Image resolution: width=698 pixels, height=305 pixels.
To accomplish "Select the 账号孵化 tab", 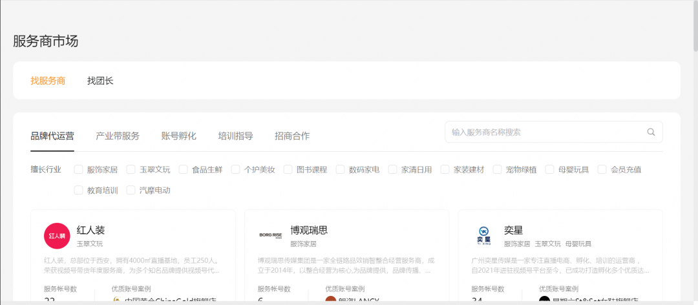I will pyautogui.click(x=179, y=136).
